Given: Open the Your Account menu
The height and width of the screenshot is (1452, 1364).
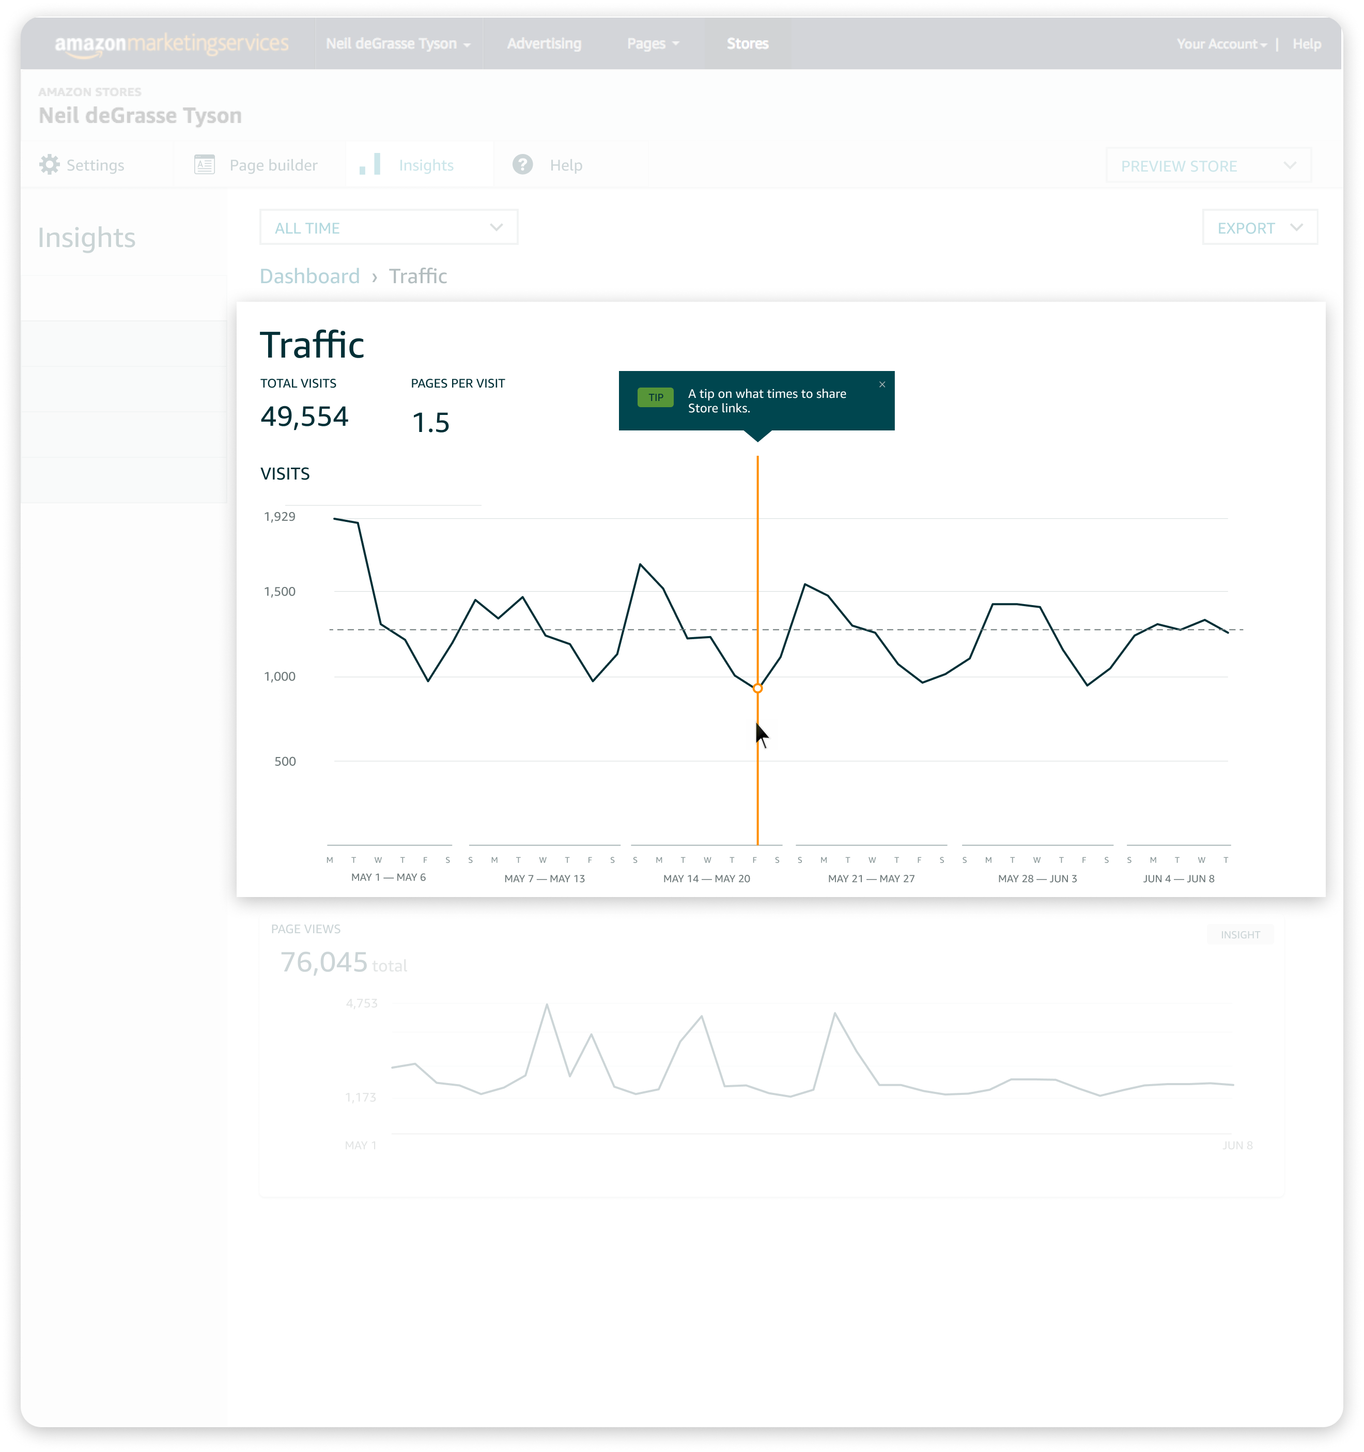Looking at the screenshot, I should tap(1221, 44).
